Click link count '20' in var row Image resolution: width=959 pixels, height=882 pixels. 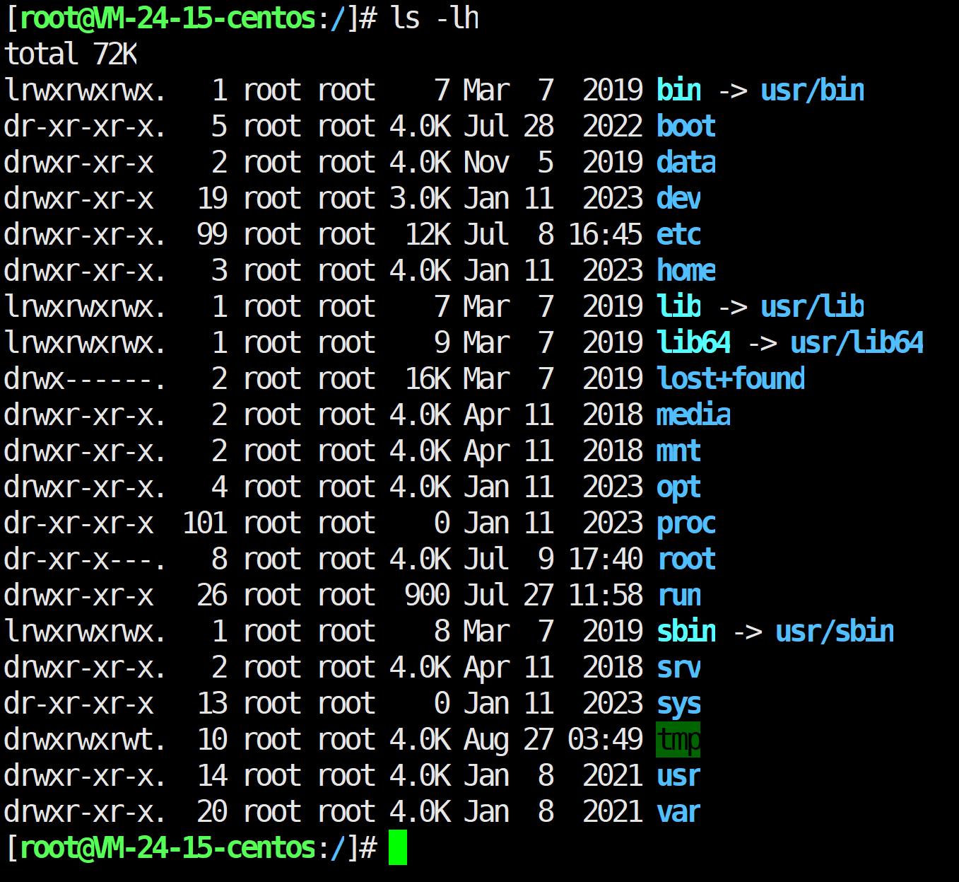point(212,811)
